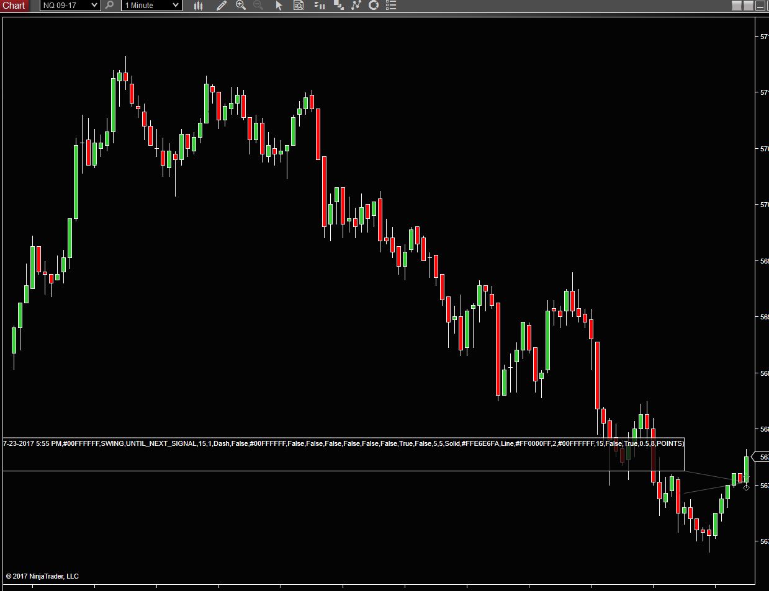Open the indicators line icon
Viewport: 769px width, 591px height.
[x=356, y=6]
